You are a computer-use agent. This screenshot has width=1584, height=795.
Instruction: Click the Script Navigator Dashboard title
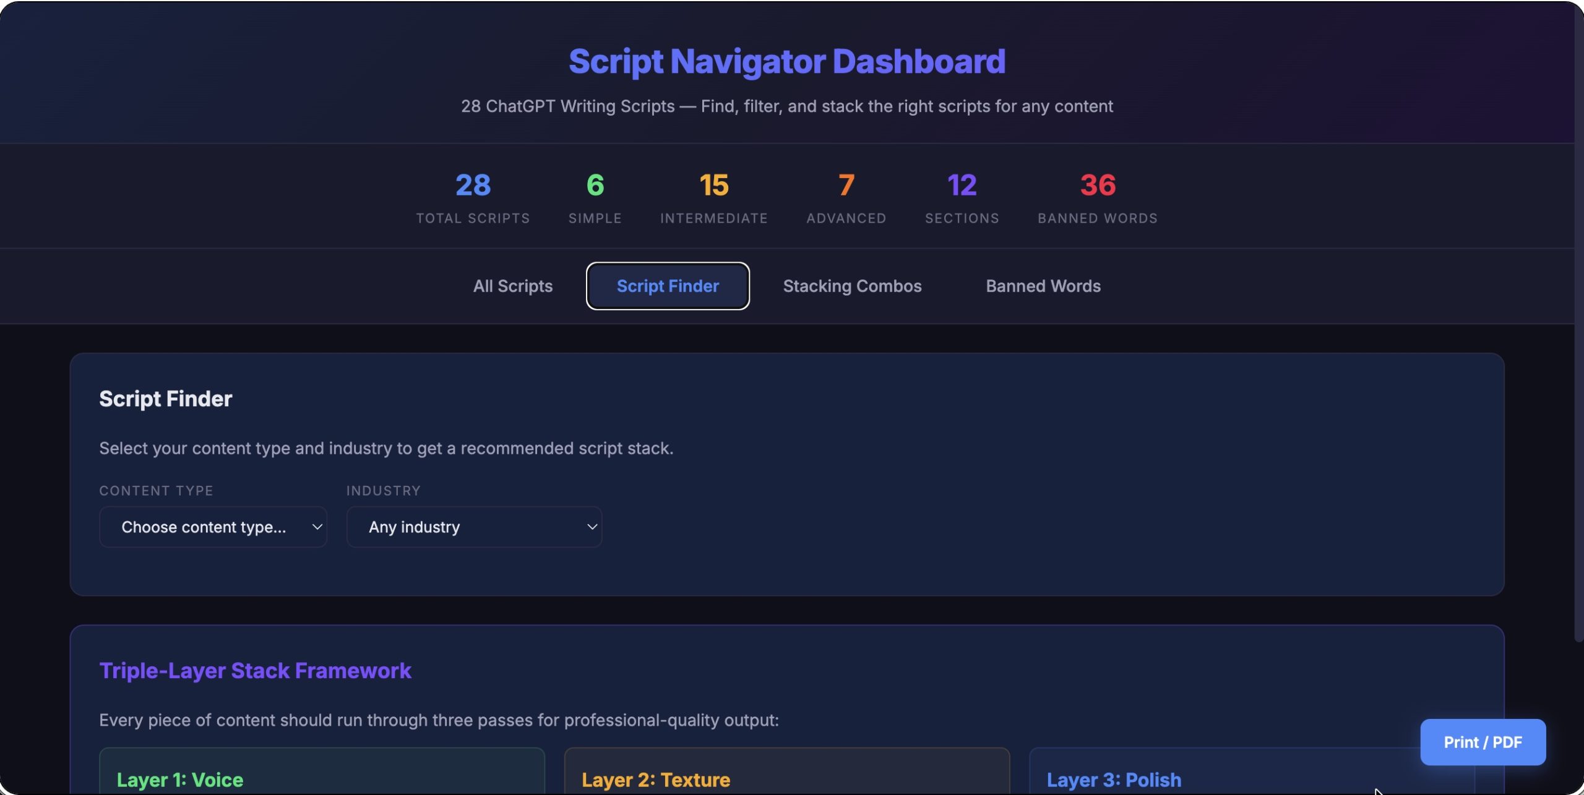pos(786,61)
